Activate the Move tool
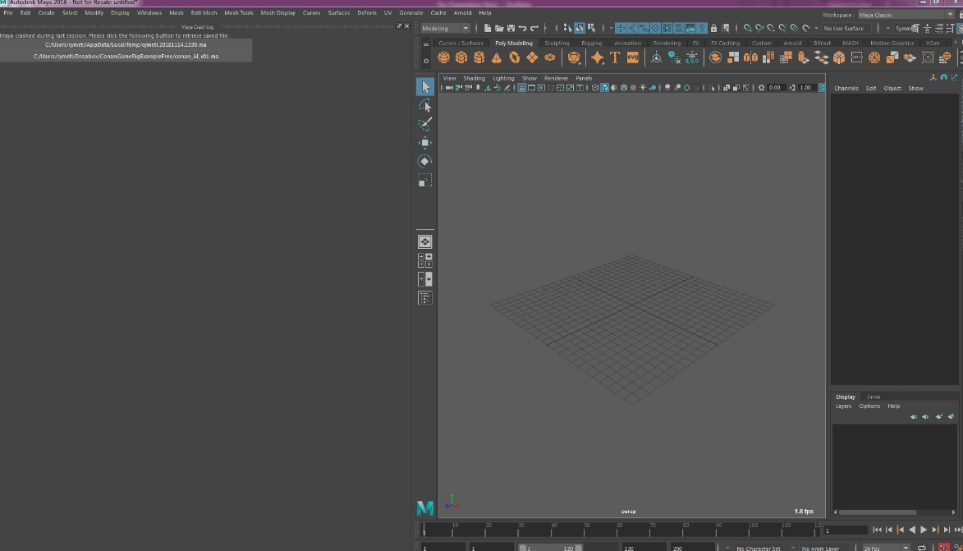Image resolution: width=963 pixels, height=551 pixels. 425,143
